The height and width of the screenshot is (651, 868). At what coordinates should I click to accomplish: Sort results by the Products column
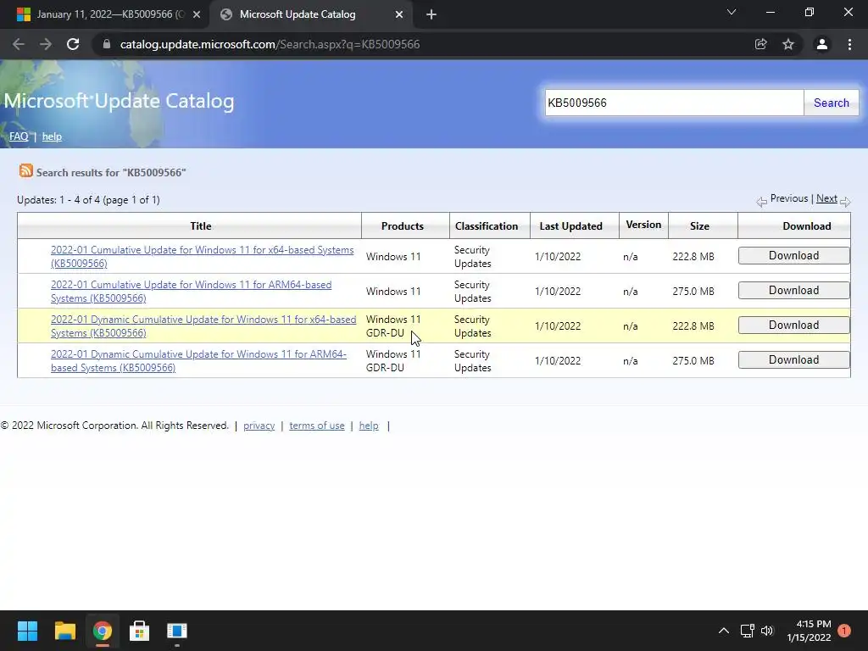tap(403, 225)
